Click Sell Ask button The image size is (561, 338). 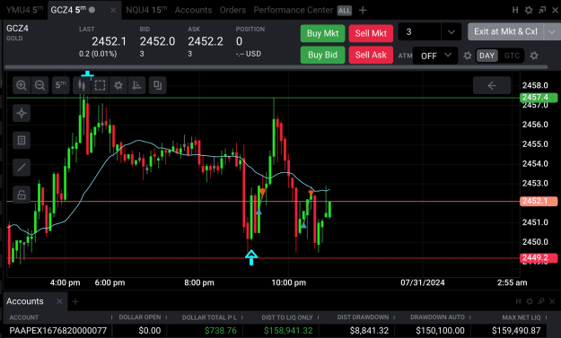[x=371, y=55]
